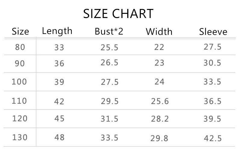Select the size 80 row label
Image resolution: width=241 pixels, height=160 pixels.
(x=20, y=47)
